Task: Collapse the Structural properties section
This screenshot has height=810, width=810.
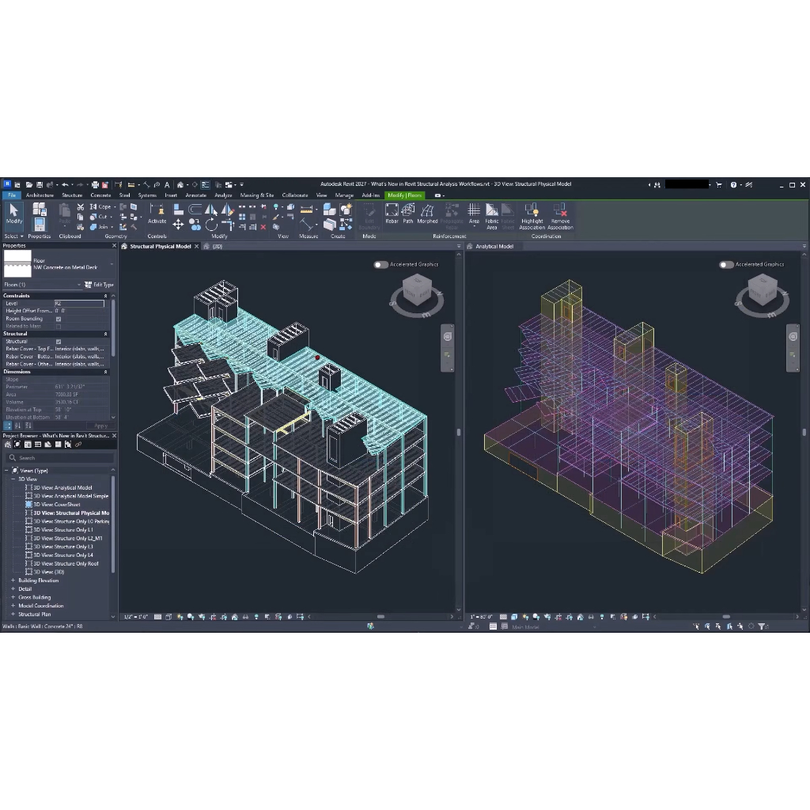Action: 106,334
